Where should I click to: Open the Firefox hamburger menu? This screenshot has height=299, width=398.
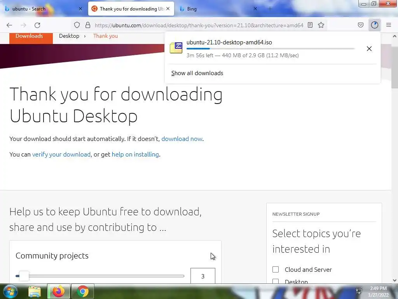[x=389, y=25]
